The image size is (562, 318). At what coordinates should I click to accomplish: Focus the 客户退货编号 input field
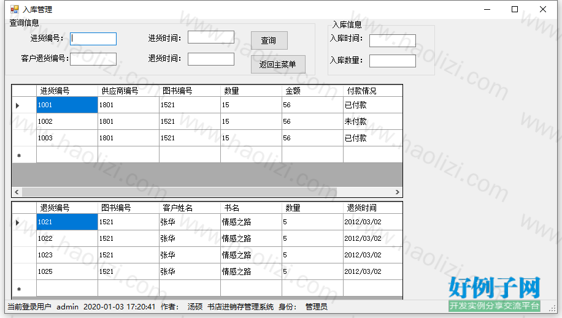coord(93,59)
